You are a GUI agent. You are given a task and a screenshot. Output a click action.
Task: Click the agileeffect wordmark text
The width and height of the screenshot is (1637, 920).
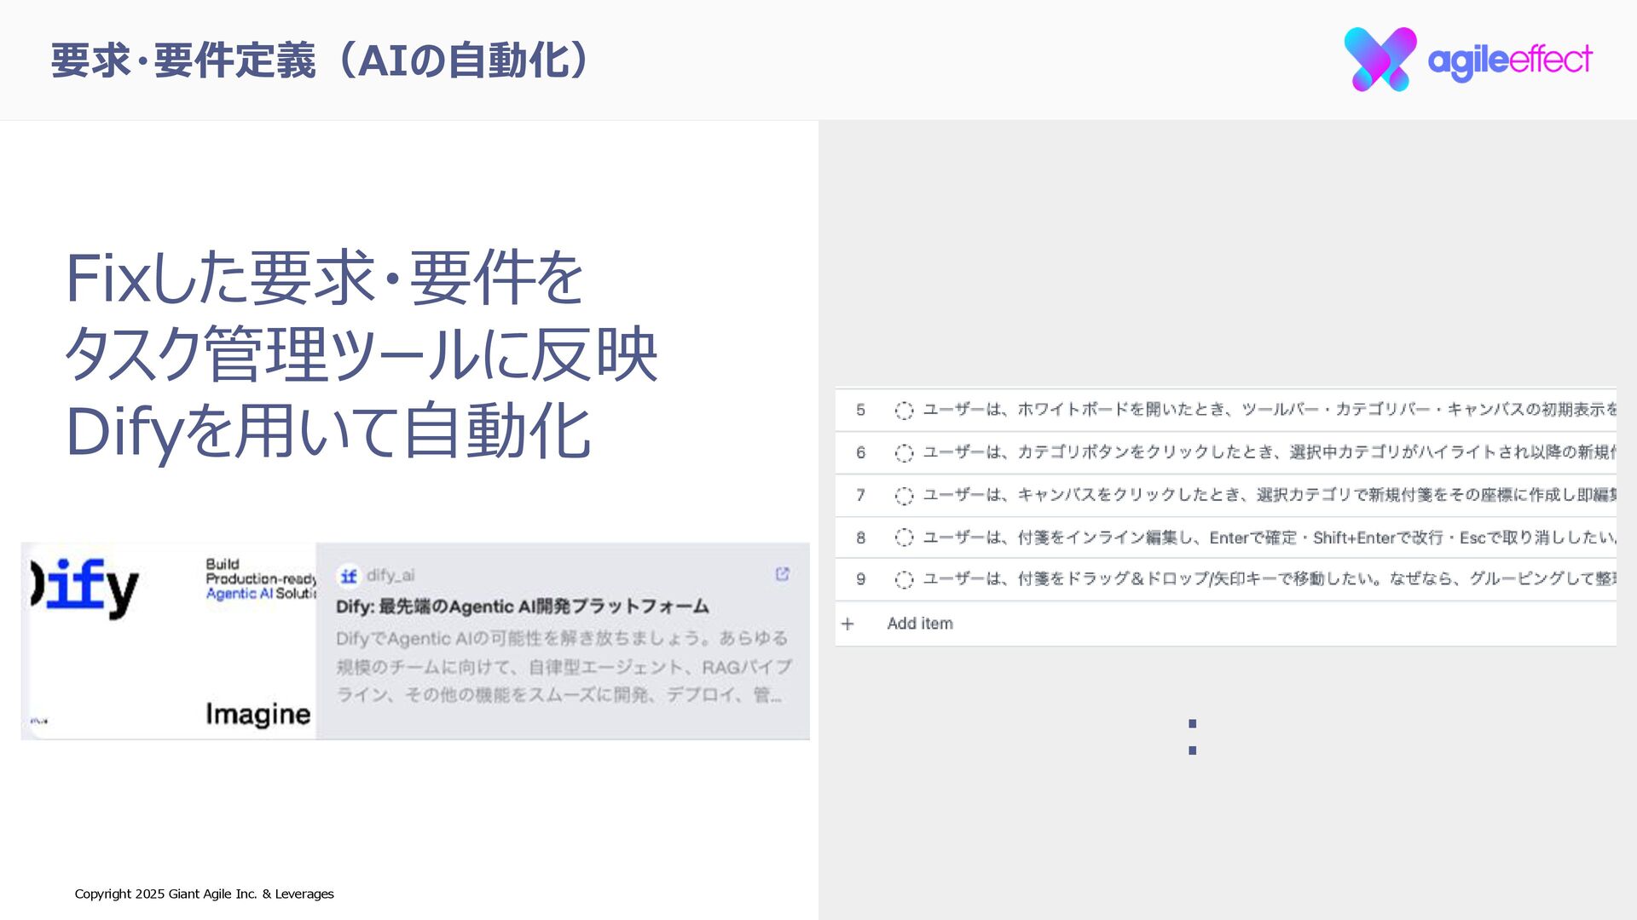click(1509, 60)
